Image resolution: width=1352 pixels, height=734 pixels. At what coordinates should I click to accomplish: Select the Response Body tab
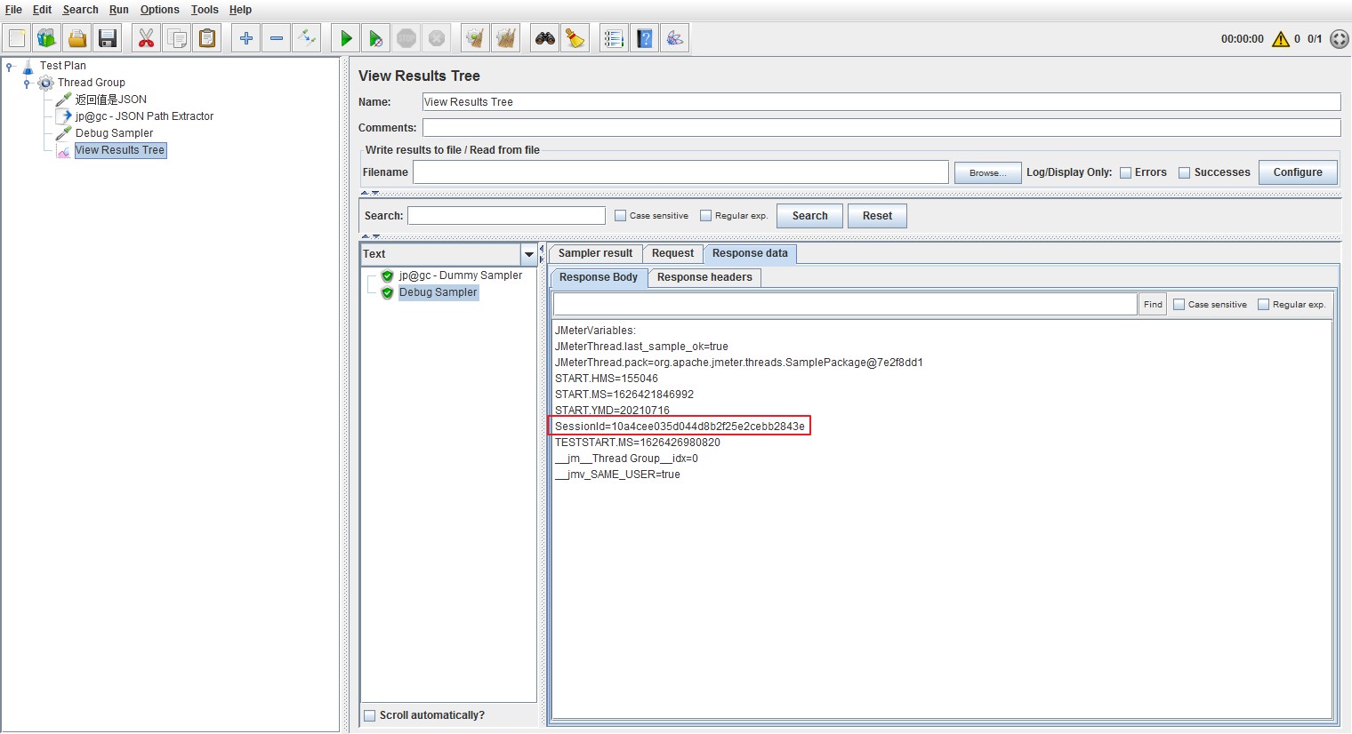[599, 277]
